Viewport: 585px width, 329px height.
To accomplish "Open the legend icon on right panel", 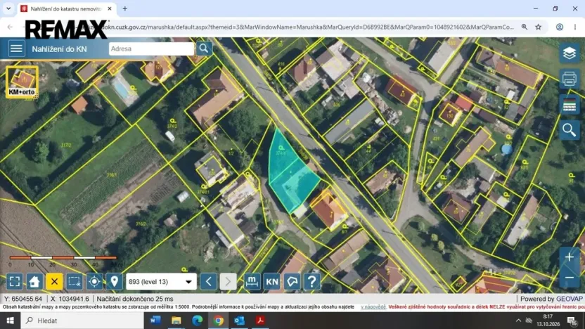I will click(x=569, y=105).
